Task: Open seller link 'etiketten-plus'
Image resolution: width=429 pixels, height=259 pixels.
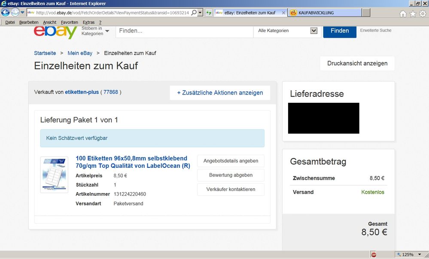Action: coord(82,92)
